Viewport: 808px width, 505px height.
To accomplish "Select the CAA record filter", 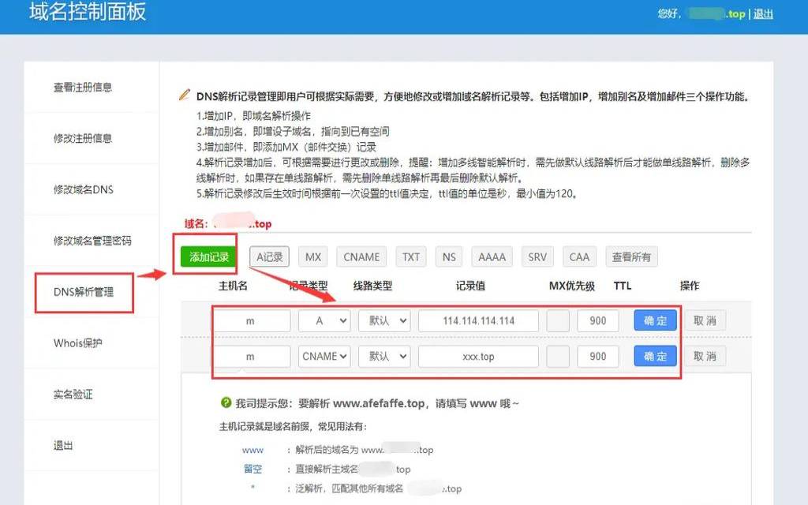I will pyautogui.click(x=579, y=256).
